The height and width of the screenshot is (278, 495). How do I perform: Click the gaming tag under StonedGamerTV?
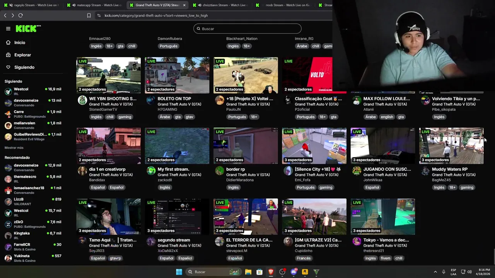click(125, 117)
